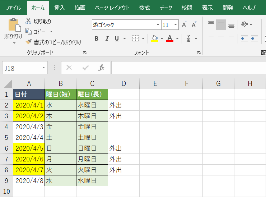Click the Enter checkmark in formula bar
The width and height of the screenshot is (266, 197).
coord(85,68)
